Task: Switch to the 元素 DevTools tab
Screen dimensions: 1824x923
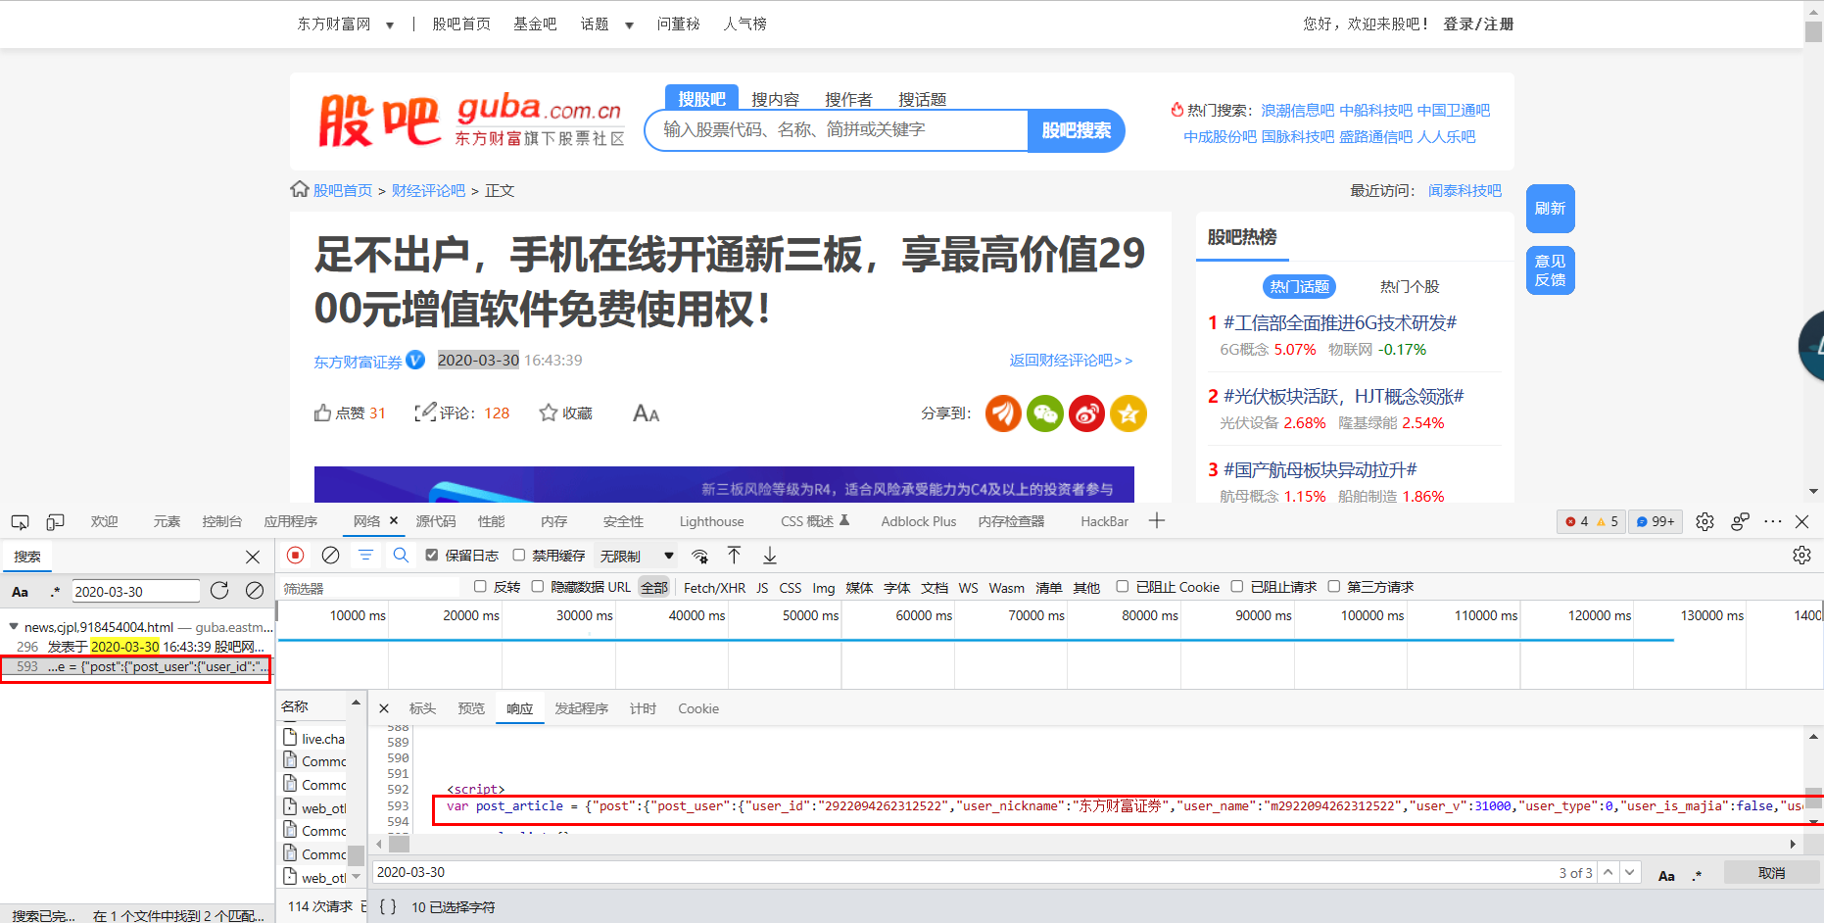Action: [x=167, y=521]
